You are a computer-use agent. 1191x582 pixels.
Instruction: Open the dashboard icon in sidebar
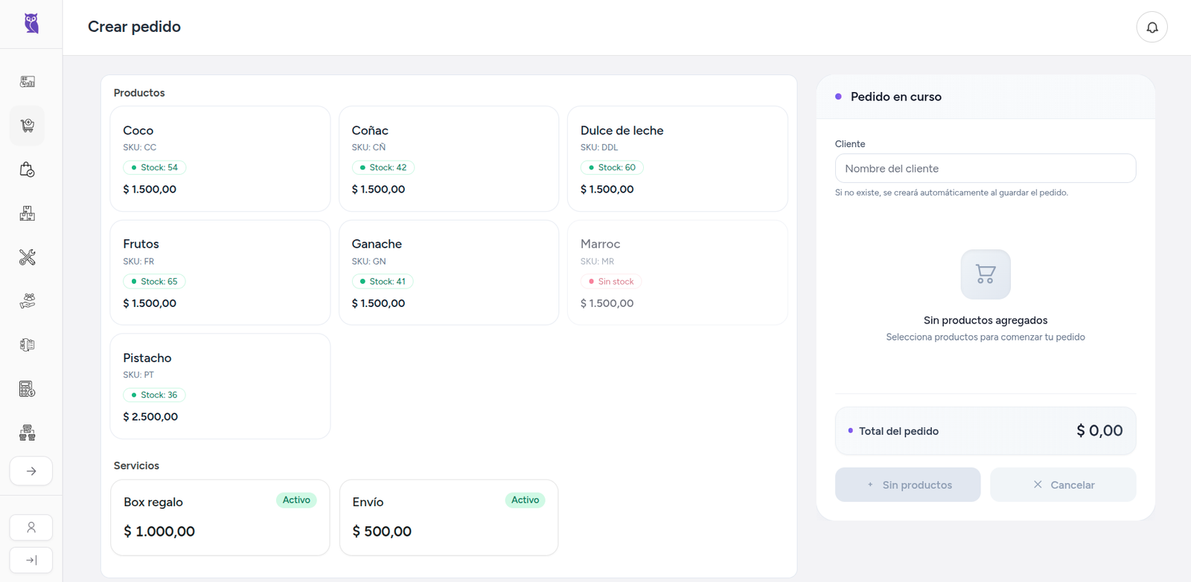[x=28, y=82]
